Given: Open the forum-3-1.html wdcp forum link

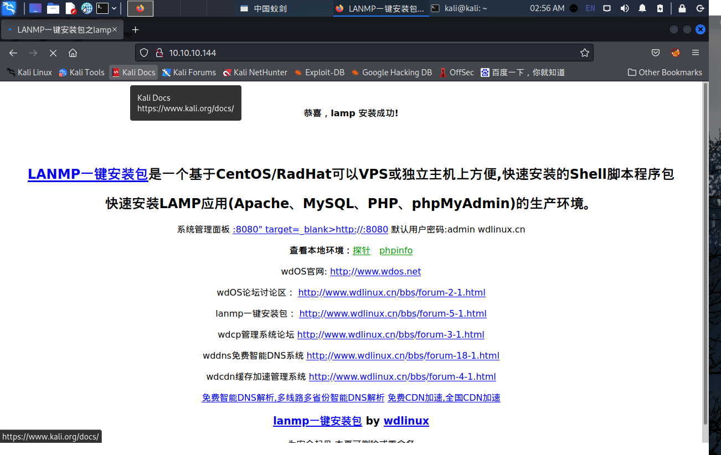Looking at the screenshot, I should tap(390, 334).
